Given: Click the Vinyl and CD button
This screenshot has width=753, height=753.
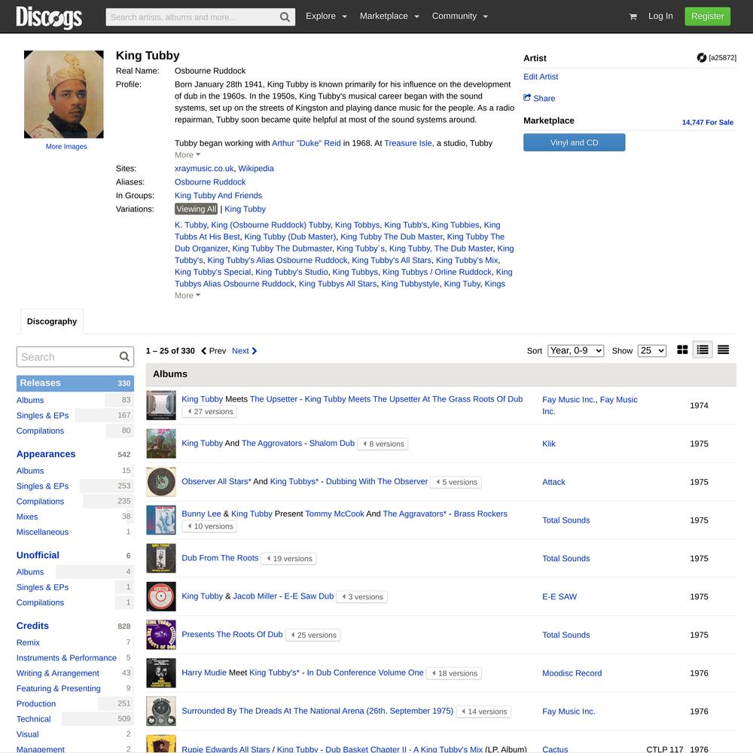Looking at the screenshot, I should coord(574,142).
